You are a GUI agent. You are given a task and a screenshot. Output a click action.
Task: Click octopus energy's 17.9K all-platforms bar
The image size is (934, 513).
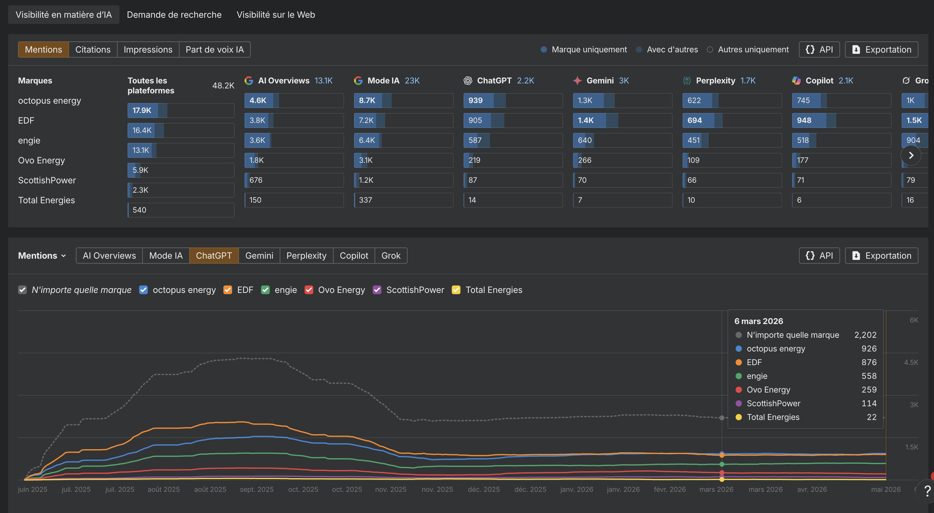pos(181,110)
